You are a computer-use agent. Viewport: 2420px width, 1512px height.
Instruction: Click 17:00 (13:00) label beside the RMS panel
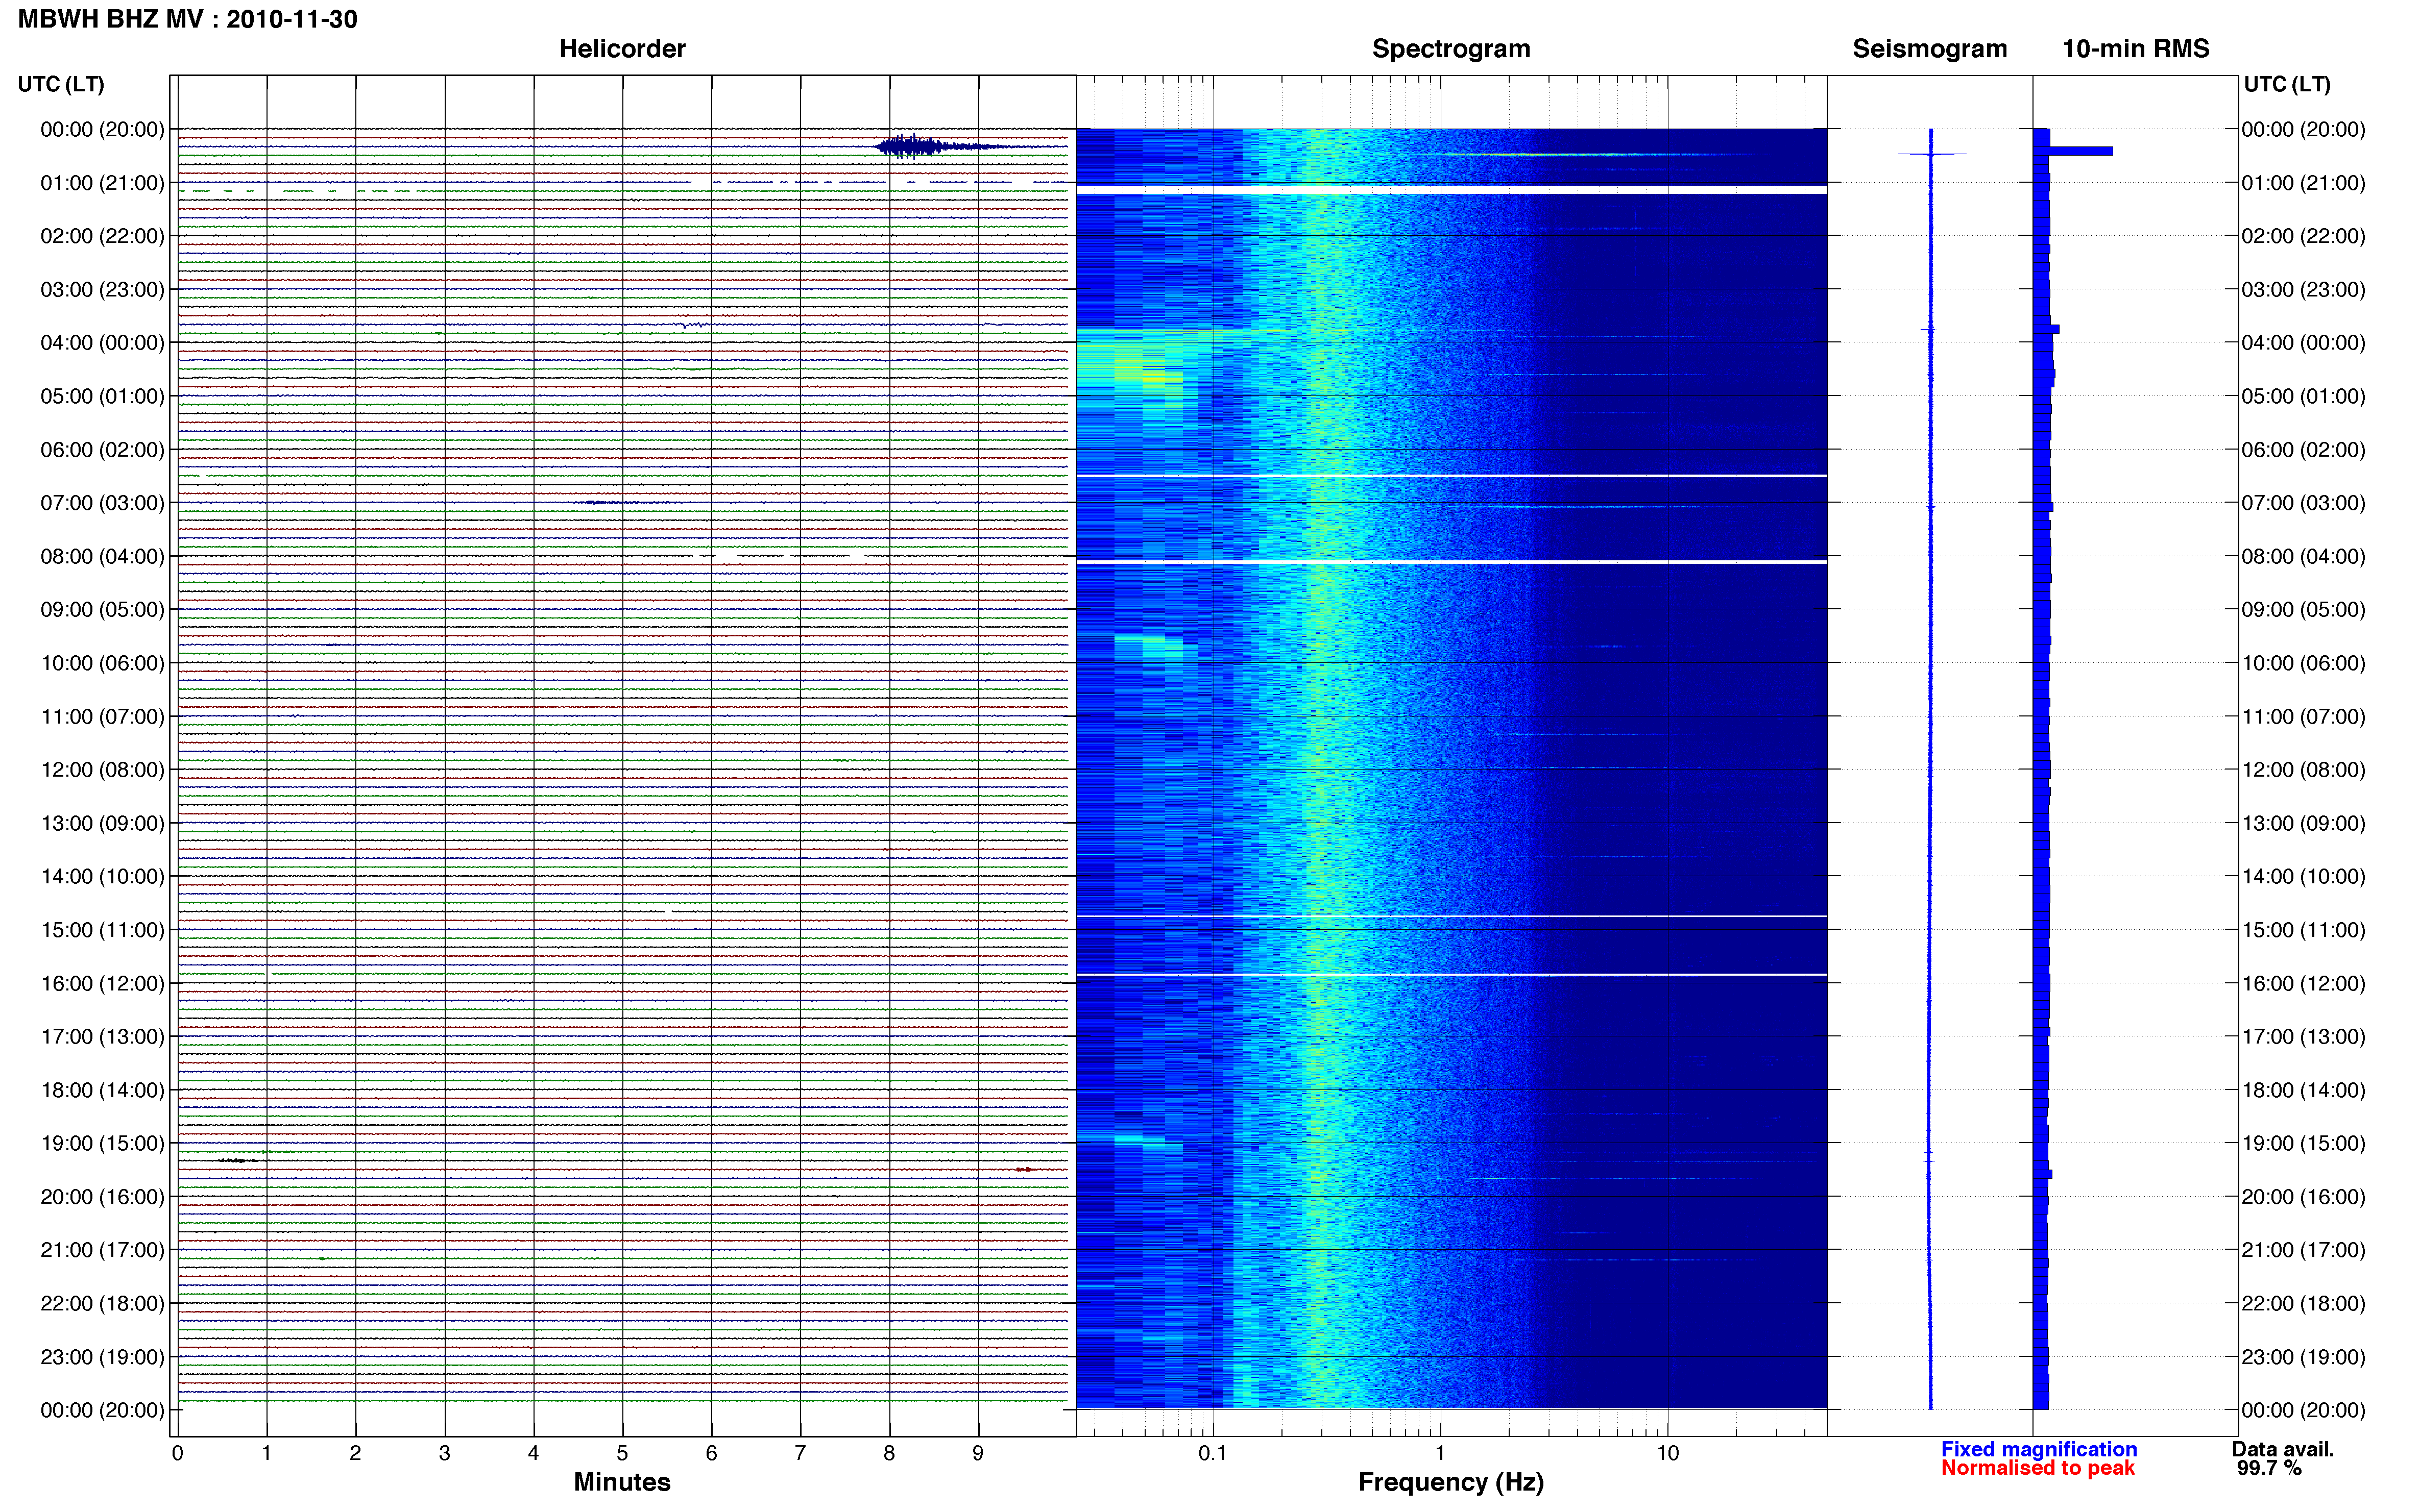pos(2303,1036)
